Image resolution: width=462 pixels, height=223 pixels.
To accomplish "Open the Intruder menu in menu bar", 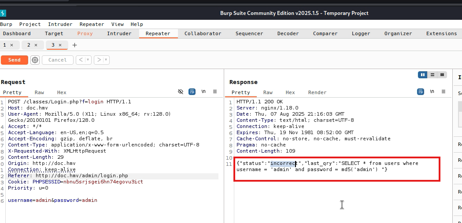I will tap(60, 25).
